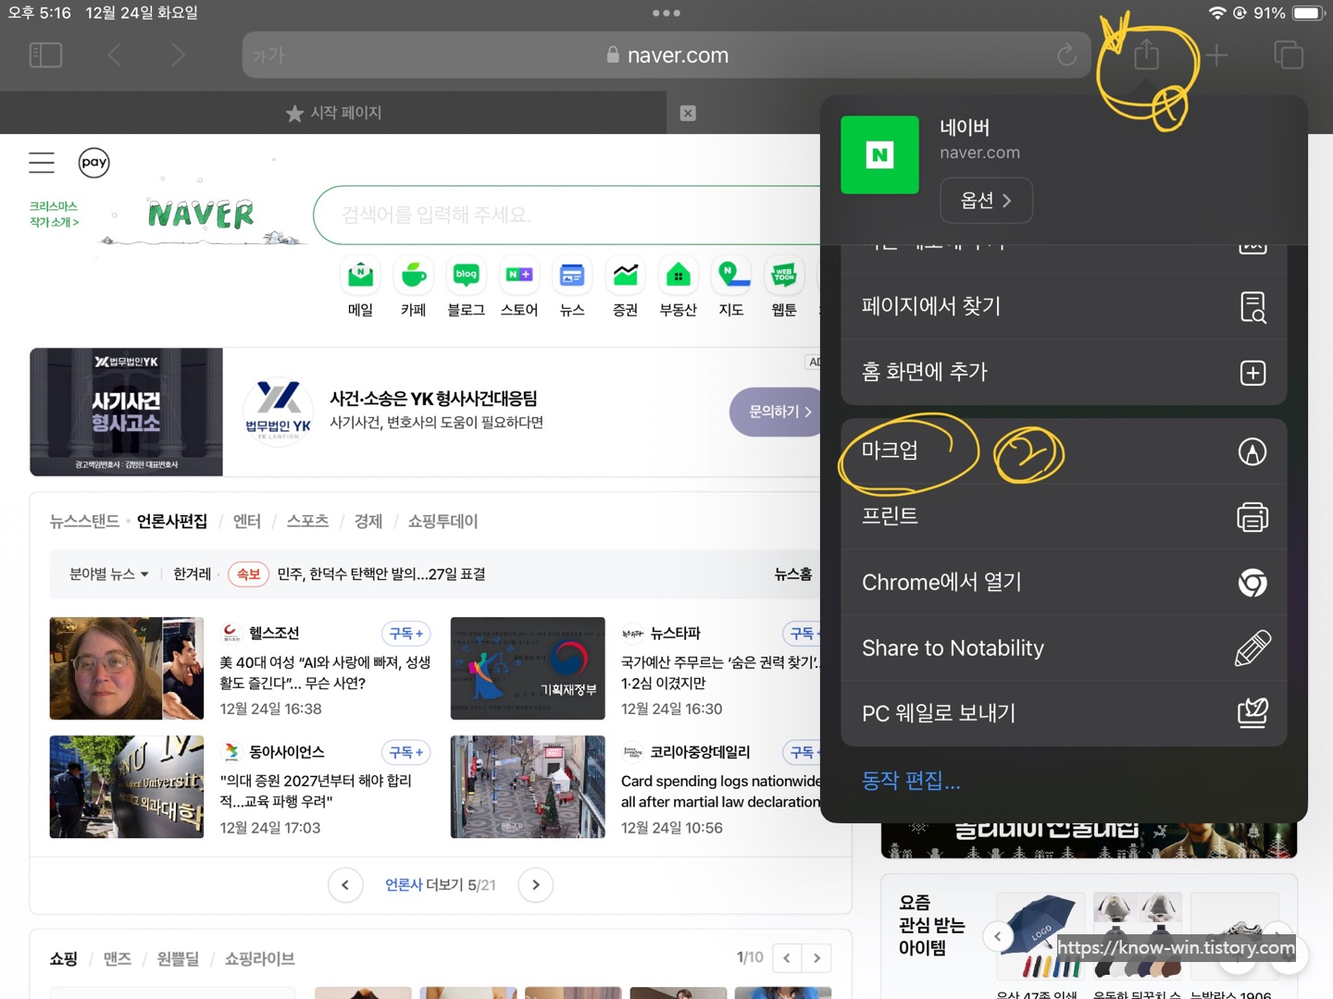Open the 카페 cafe shortcut
This screenshot has height=999, width=1333.
[x=413, y=288]
